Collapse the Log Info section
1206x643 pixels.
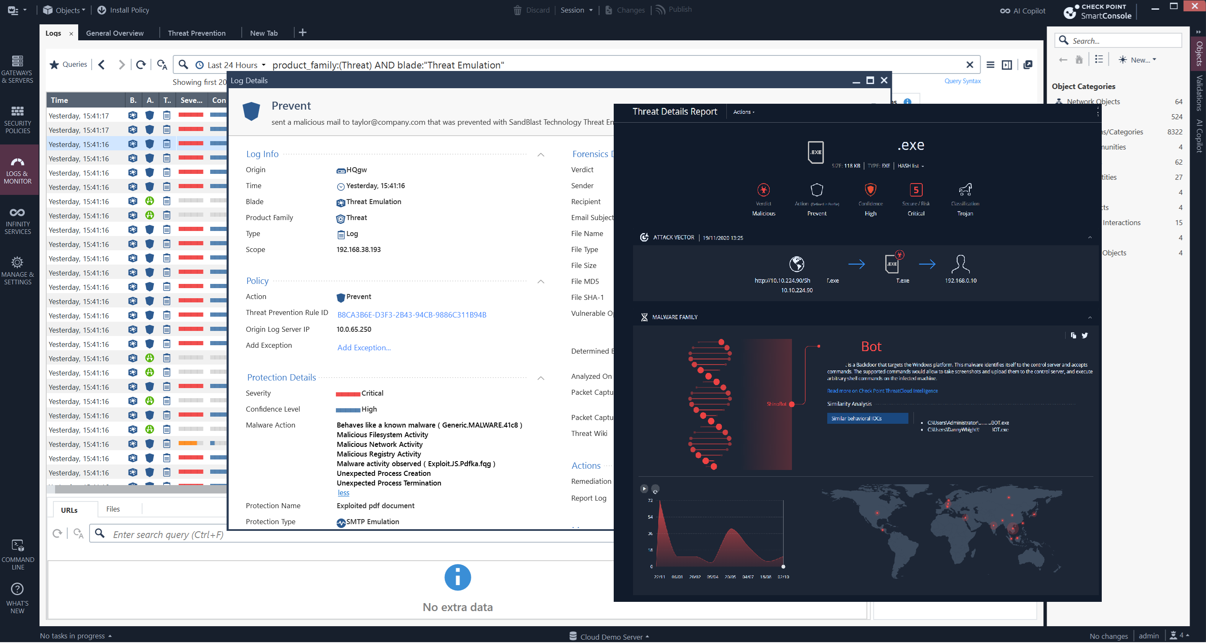pos(541,154)
